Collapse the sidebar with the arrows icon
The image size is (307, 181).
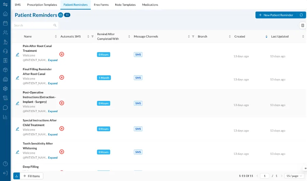coord(5,4)
